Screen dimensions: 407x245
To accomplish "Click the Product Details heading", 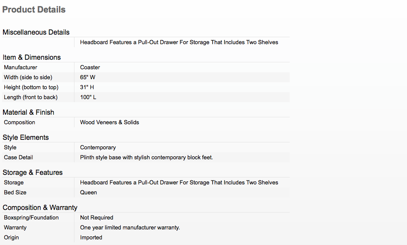I will tap(34, 10).
